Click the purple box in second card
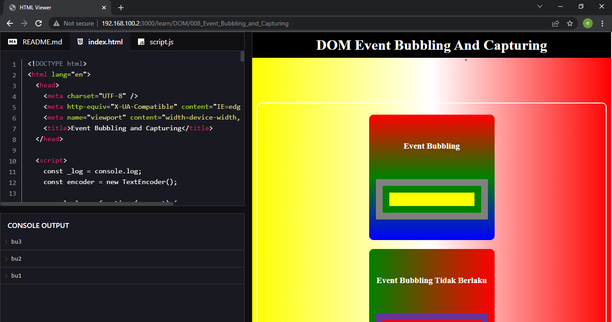 (x=431, y=317)
